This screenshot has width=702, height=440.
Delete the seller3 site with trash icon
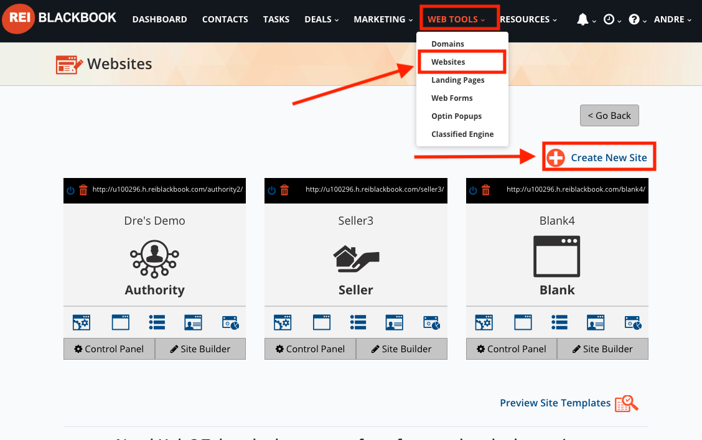[284, 190]
